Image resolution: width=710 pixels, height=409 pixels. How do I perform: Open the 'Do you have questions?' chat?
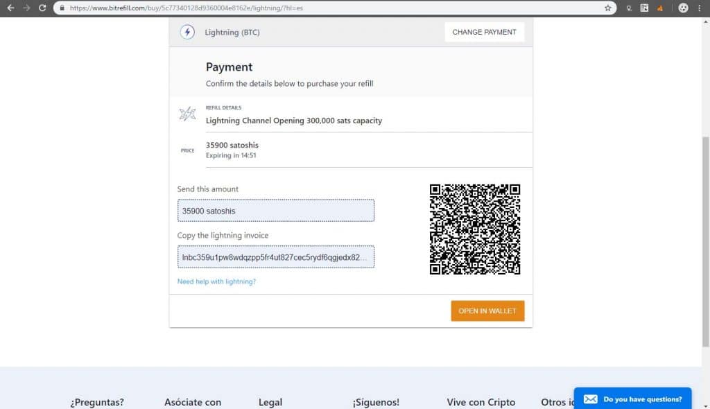632,399
